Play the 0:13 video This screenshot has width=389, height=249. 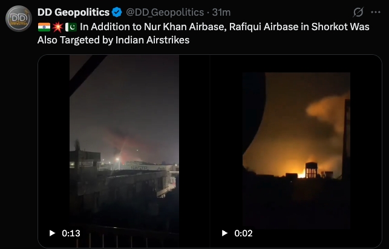(52, 233)
